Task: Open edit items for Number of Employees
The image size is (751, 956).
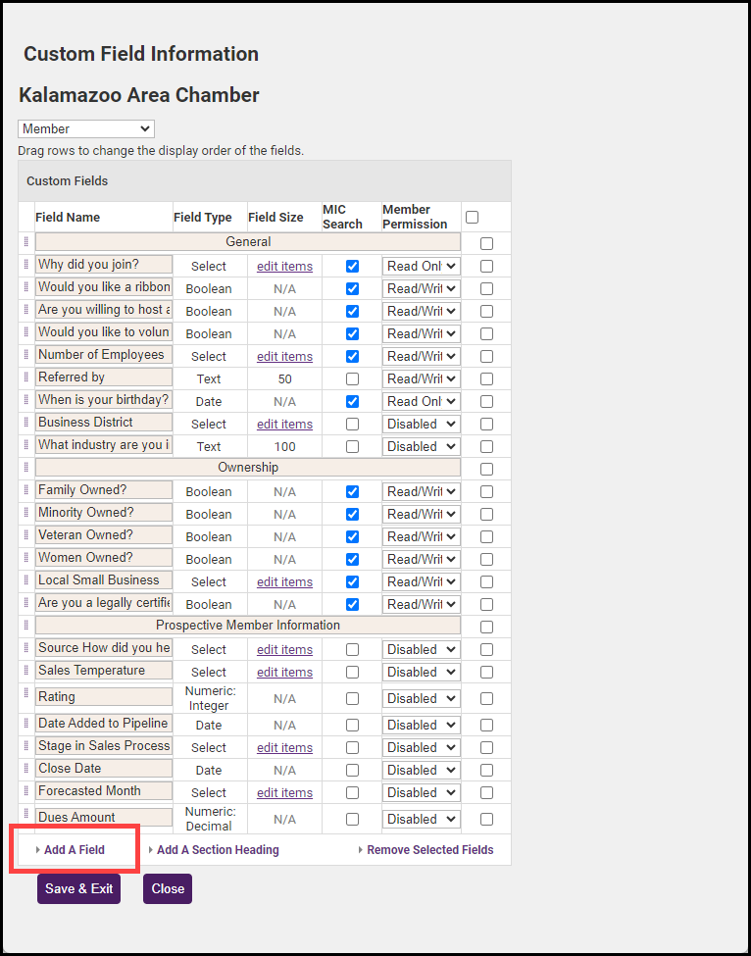Action: (x=284, y=356)
